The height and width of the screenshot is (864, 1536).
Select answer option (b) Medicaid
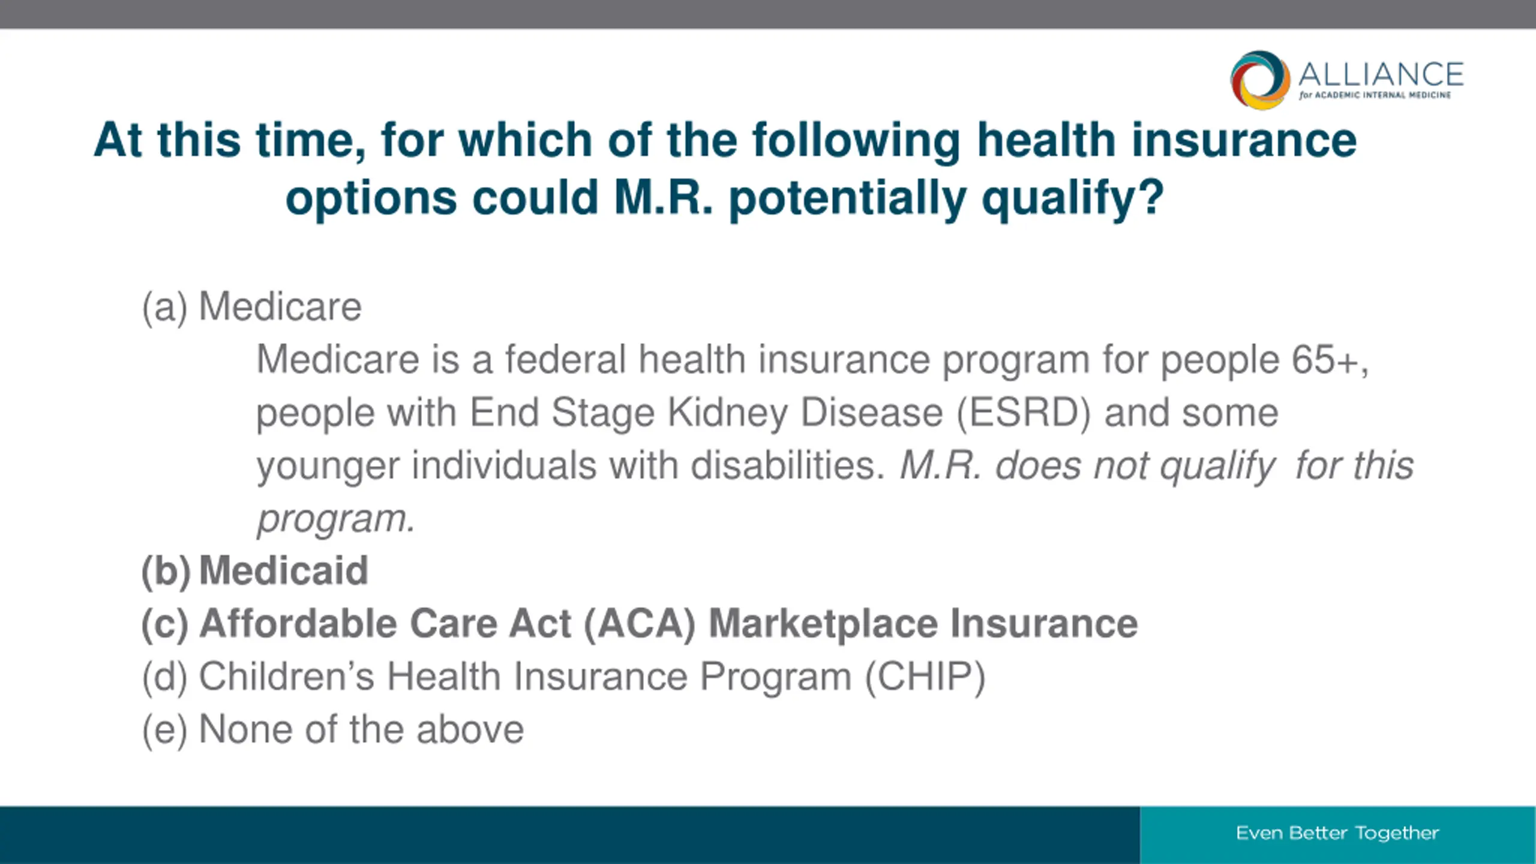(x=254, y=570)
